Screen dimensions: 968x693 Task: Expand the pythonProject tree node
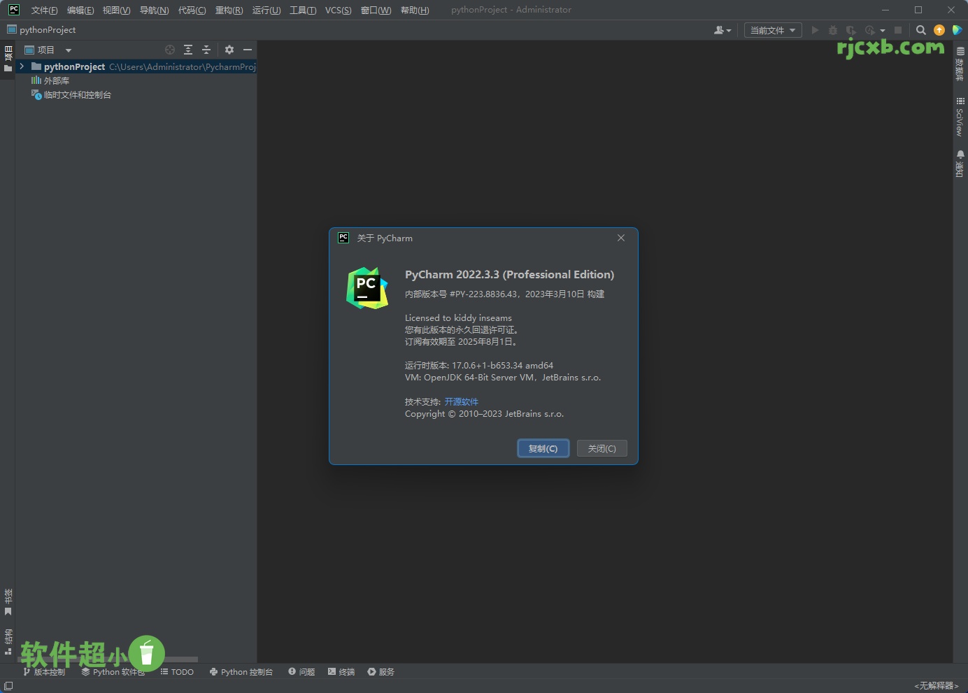(x=22, y=66)
